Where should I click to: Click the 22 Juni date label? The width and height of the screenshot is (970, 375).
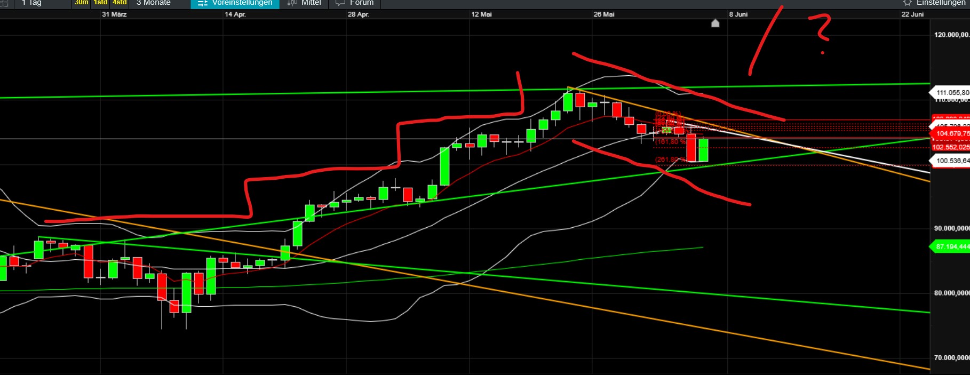click(x=912, y=14)
